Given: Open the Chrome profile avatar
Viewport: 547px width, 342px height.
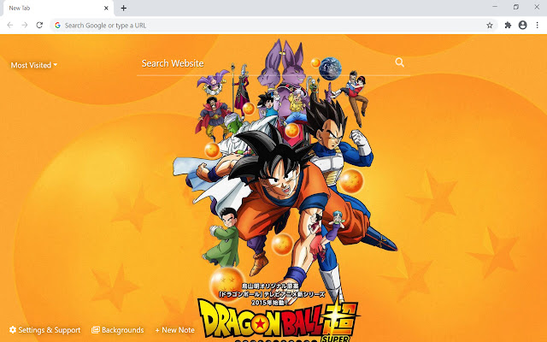Looking at the screenshot, I should [522, 25].
